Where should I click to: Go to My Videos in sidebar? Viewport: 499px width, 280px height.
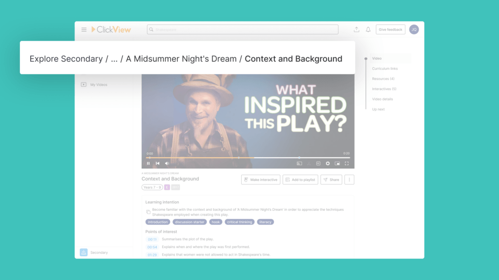[x=98, y=85]
